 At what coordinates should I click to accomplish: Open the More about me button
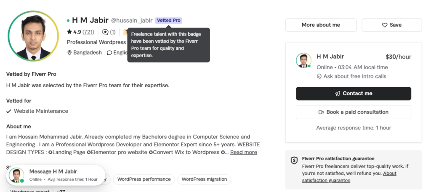(x=321, y=25)
